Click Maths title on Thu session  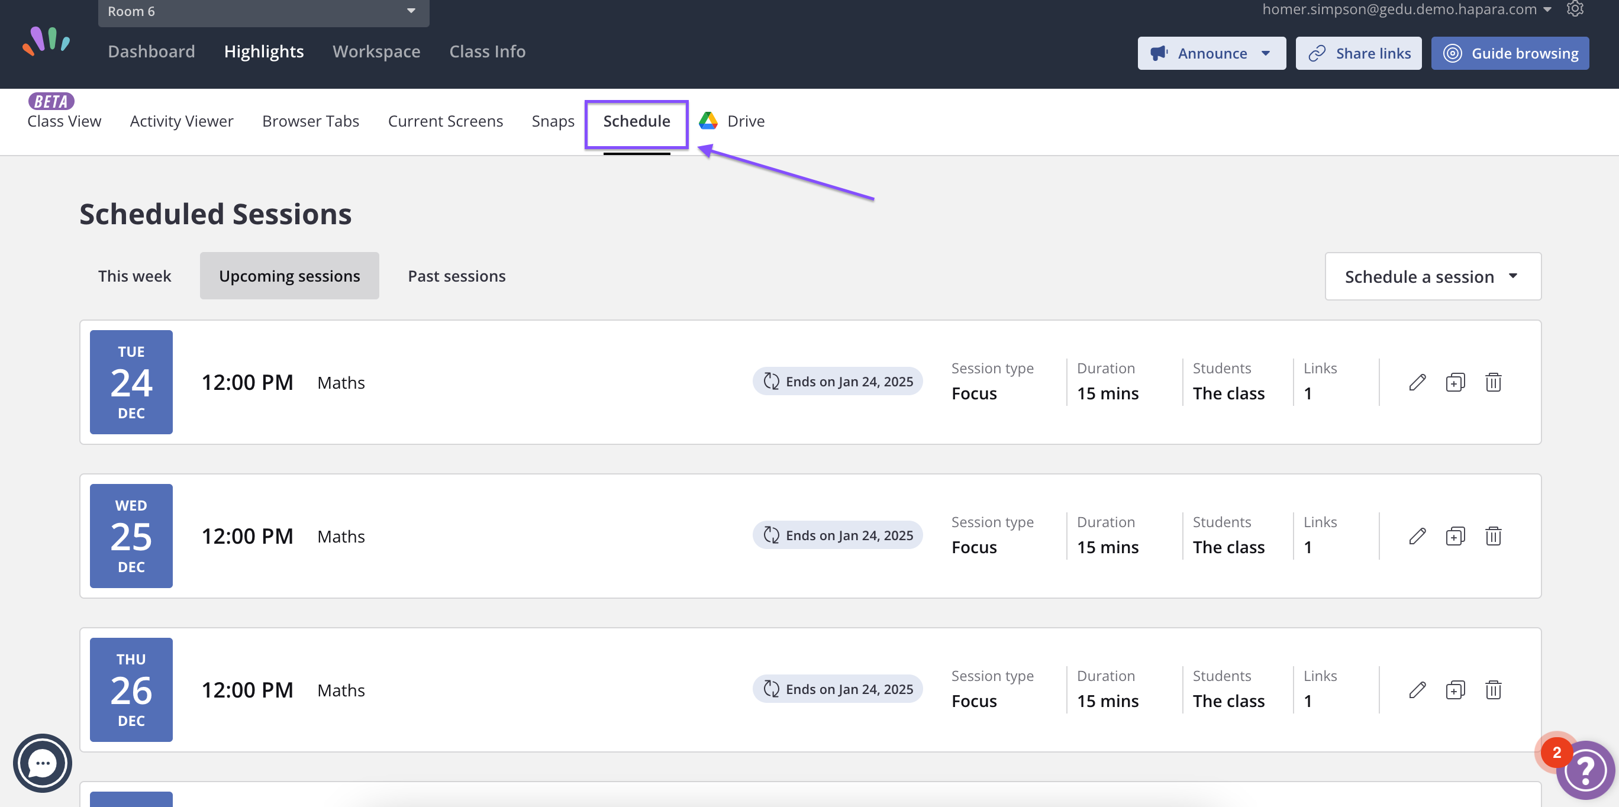(x=341, y=690)
